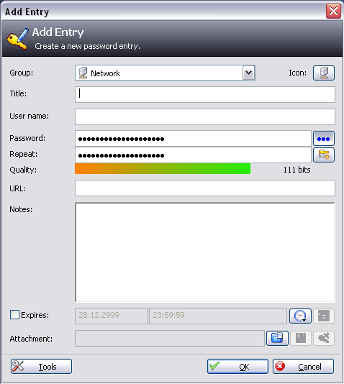
Task: Click the "111 bits" quality value
Action: 297,170
